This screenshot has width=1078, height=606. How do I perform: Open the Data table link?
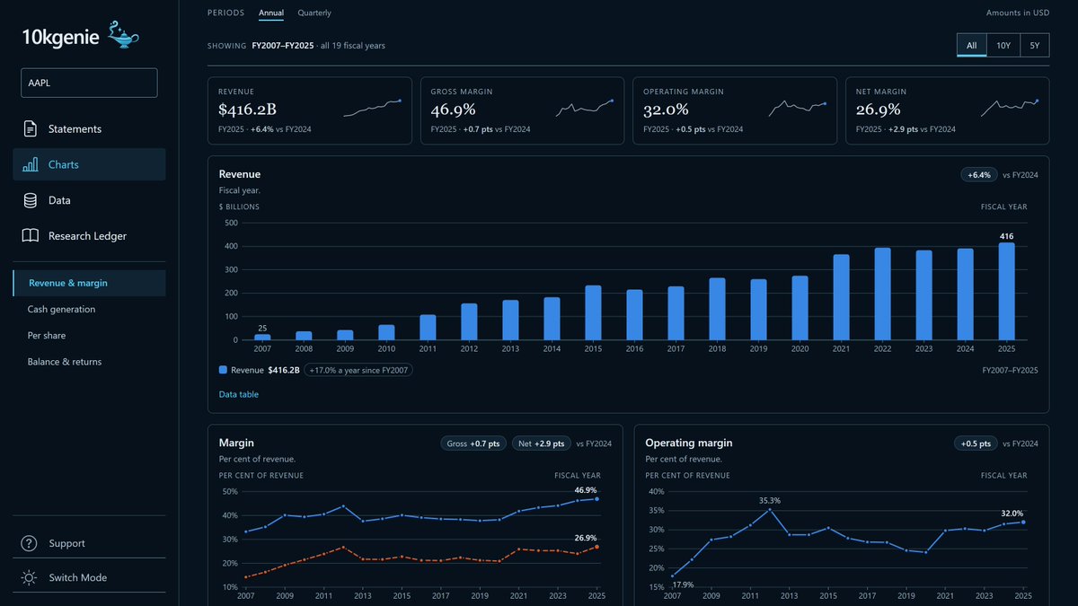click(x=239, y=394)
